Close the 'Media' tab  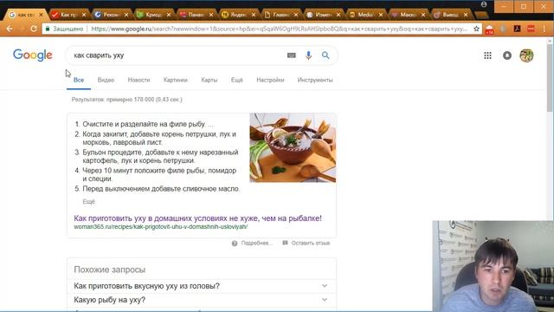pyautogui.click(x=381, y=15)
